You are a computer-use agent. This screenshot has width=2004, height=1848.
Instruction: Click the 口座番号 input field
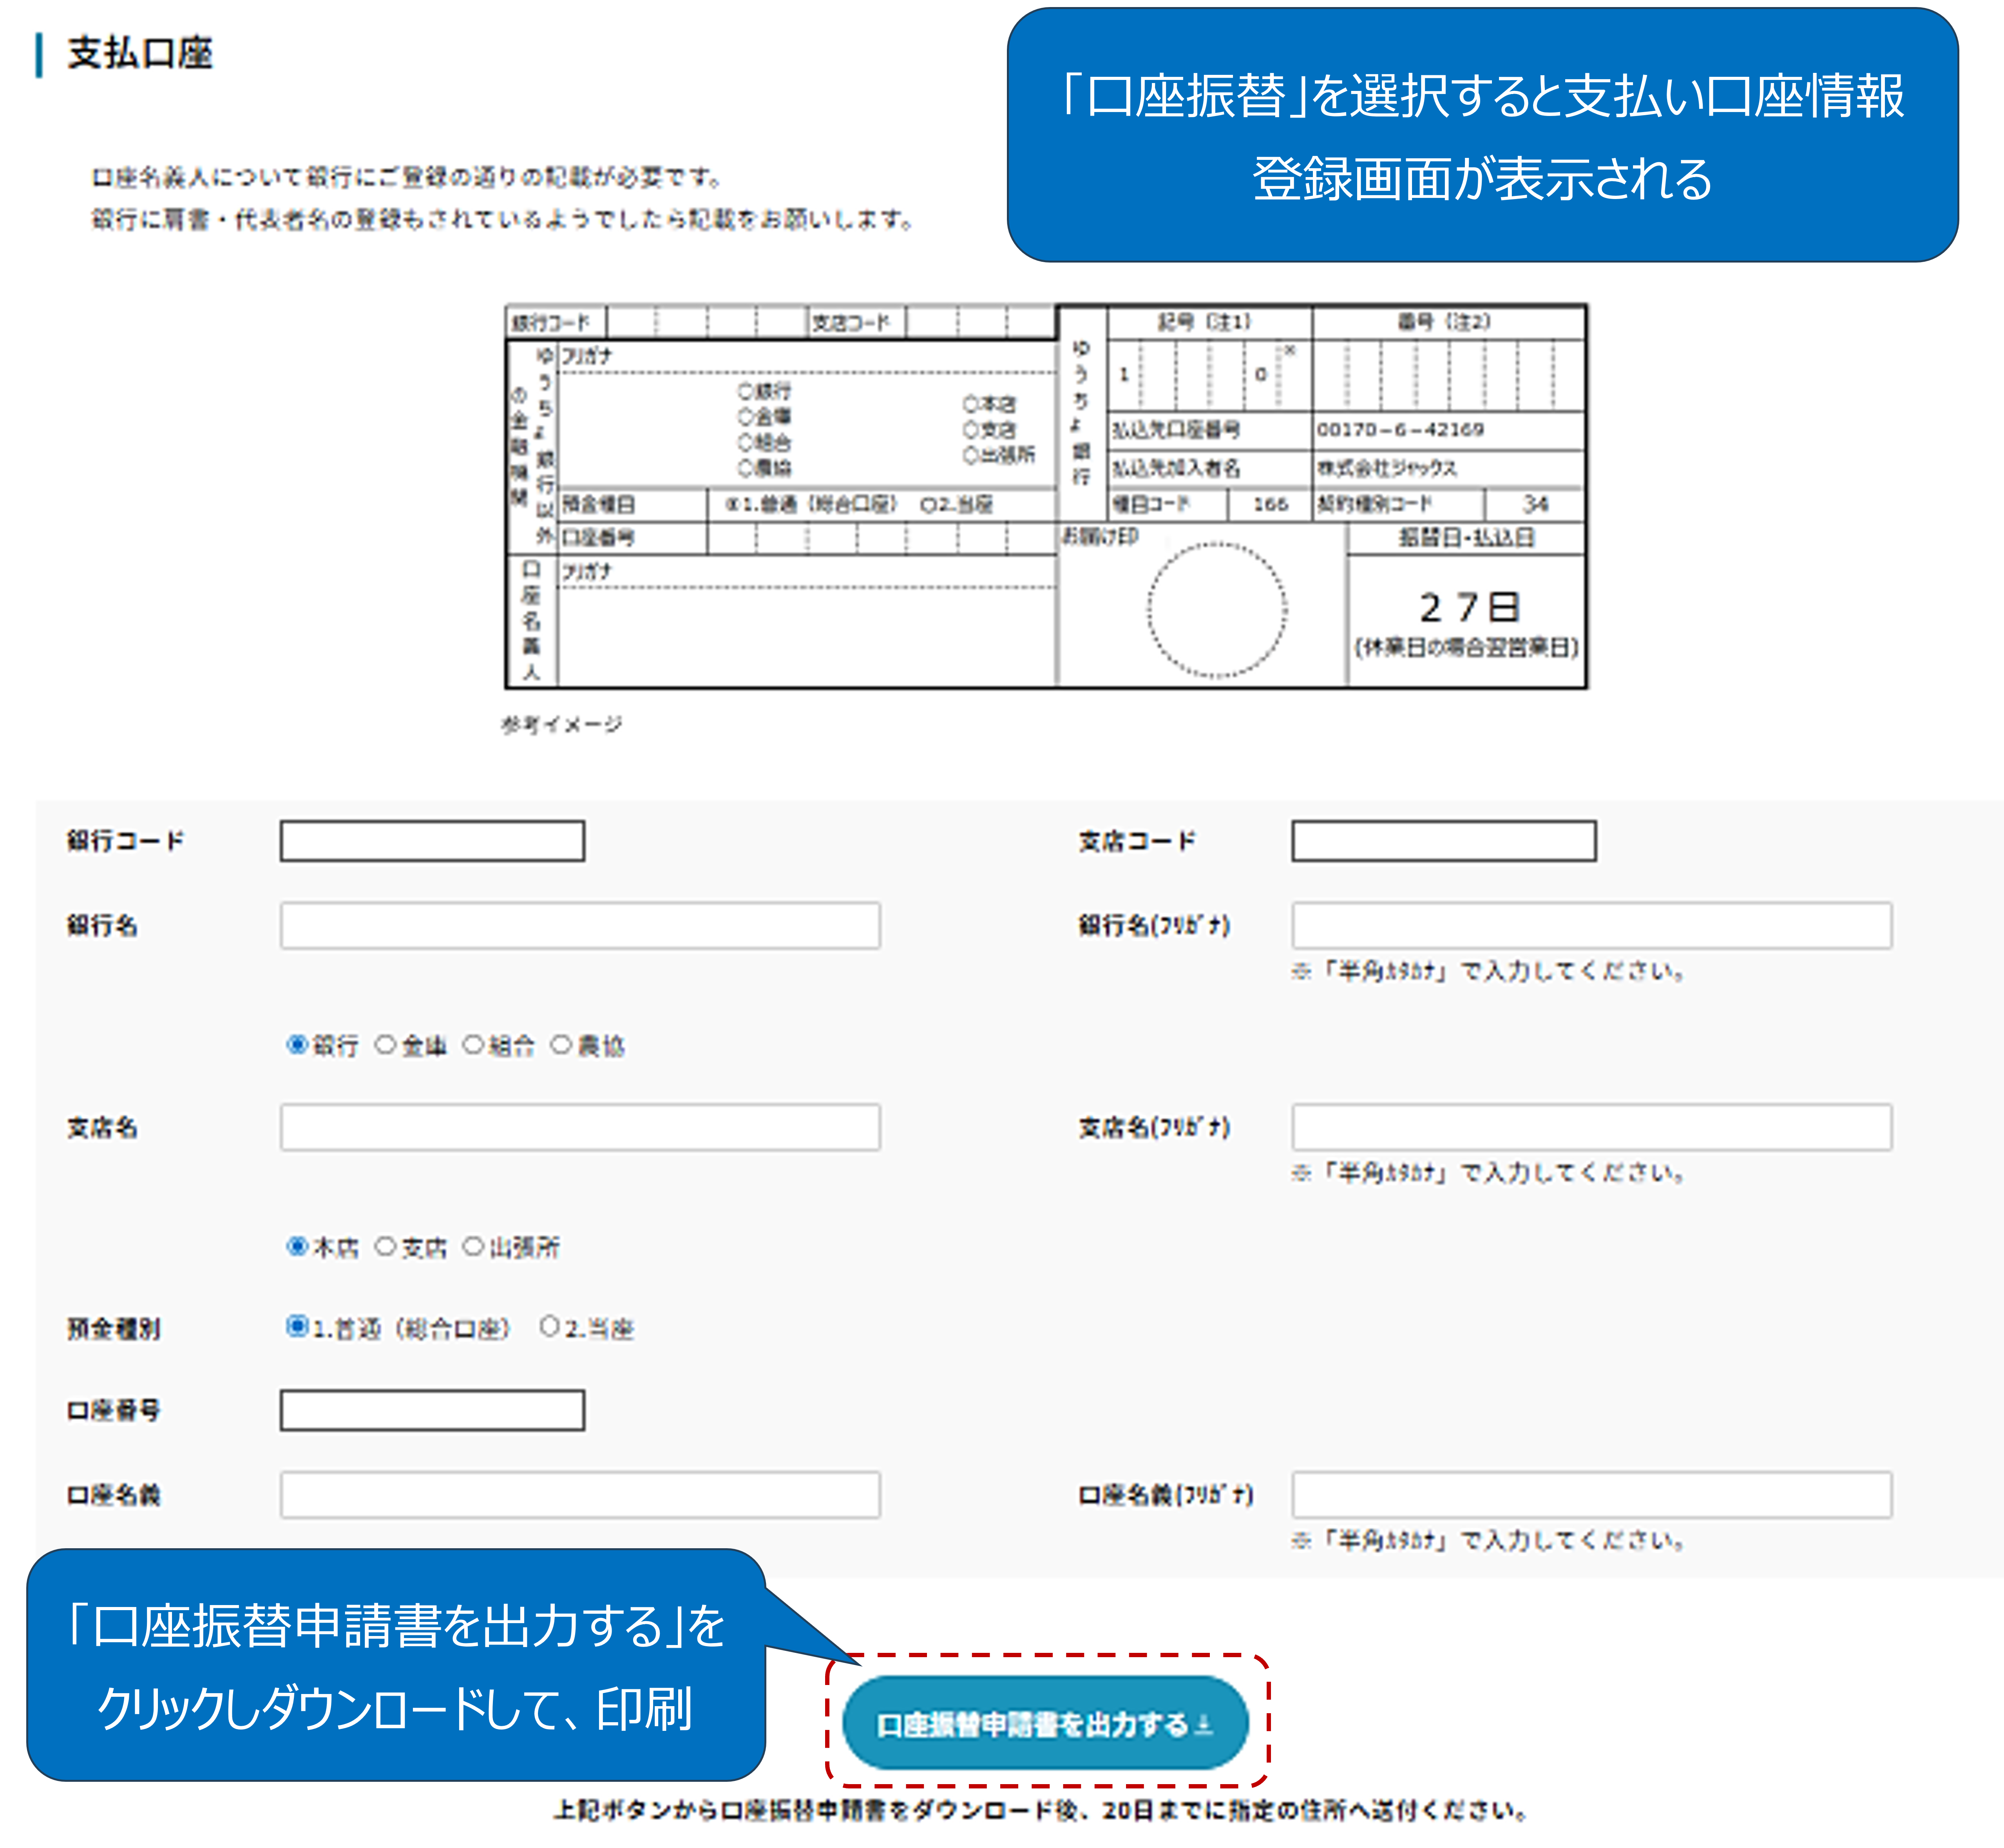tap(432, 1410)
